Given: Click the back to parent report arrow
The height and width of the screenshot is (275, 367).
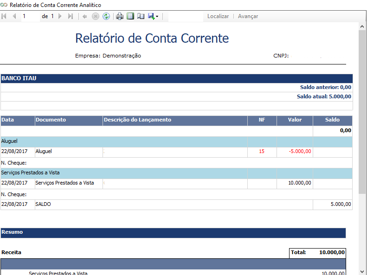Looking at the screenshot, I should tap(85, 16).
